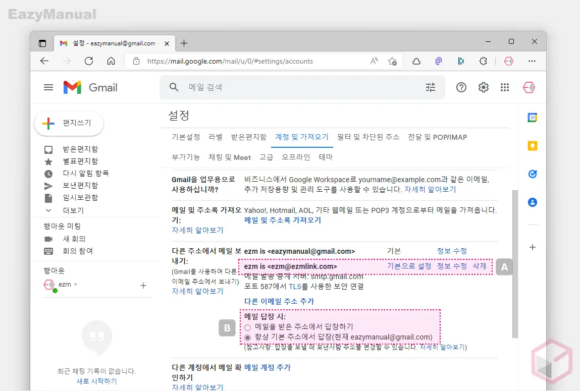580x391 pixels.
Task: Add this page to favorites
Action: coord(392,61)
